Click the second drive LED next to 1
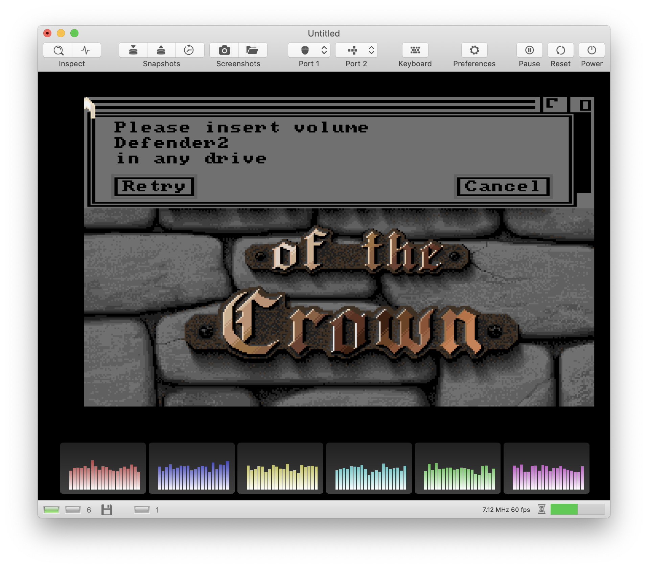 click(142, 510)
